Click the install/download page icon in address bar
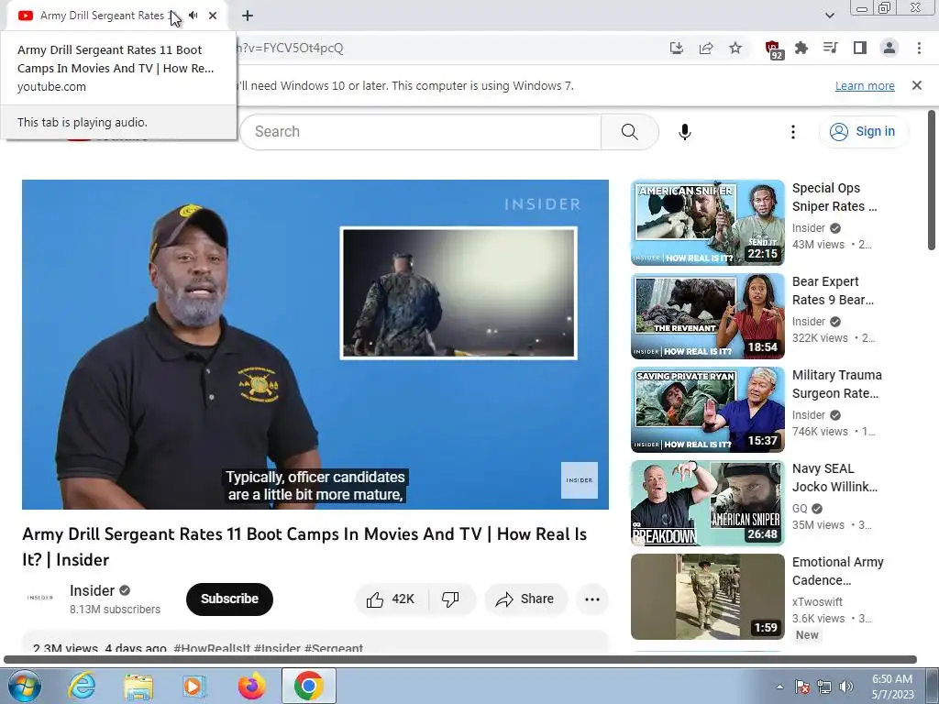Viewport: 939px width, 704px height. coord(677,48)
